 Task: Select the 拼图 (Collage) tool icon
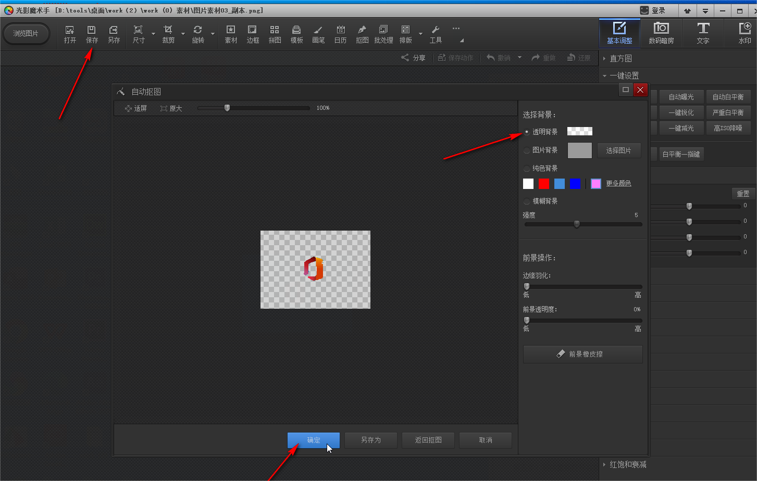275,34
